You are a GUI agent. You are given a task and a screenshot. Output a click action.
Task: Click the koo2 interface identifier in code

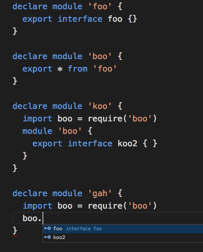click(127, 144)
